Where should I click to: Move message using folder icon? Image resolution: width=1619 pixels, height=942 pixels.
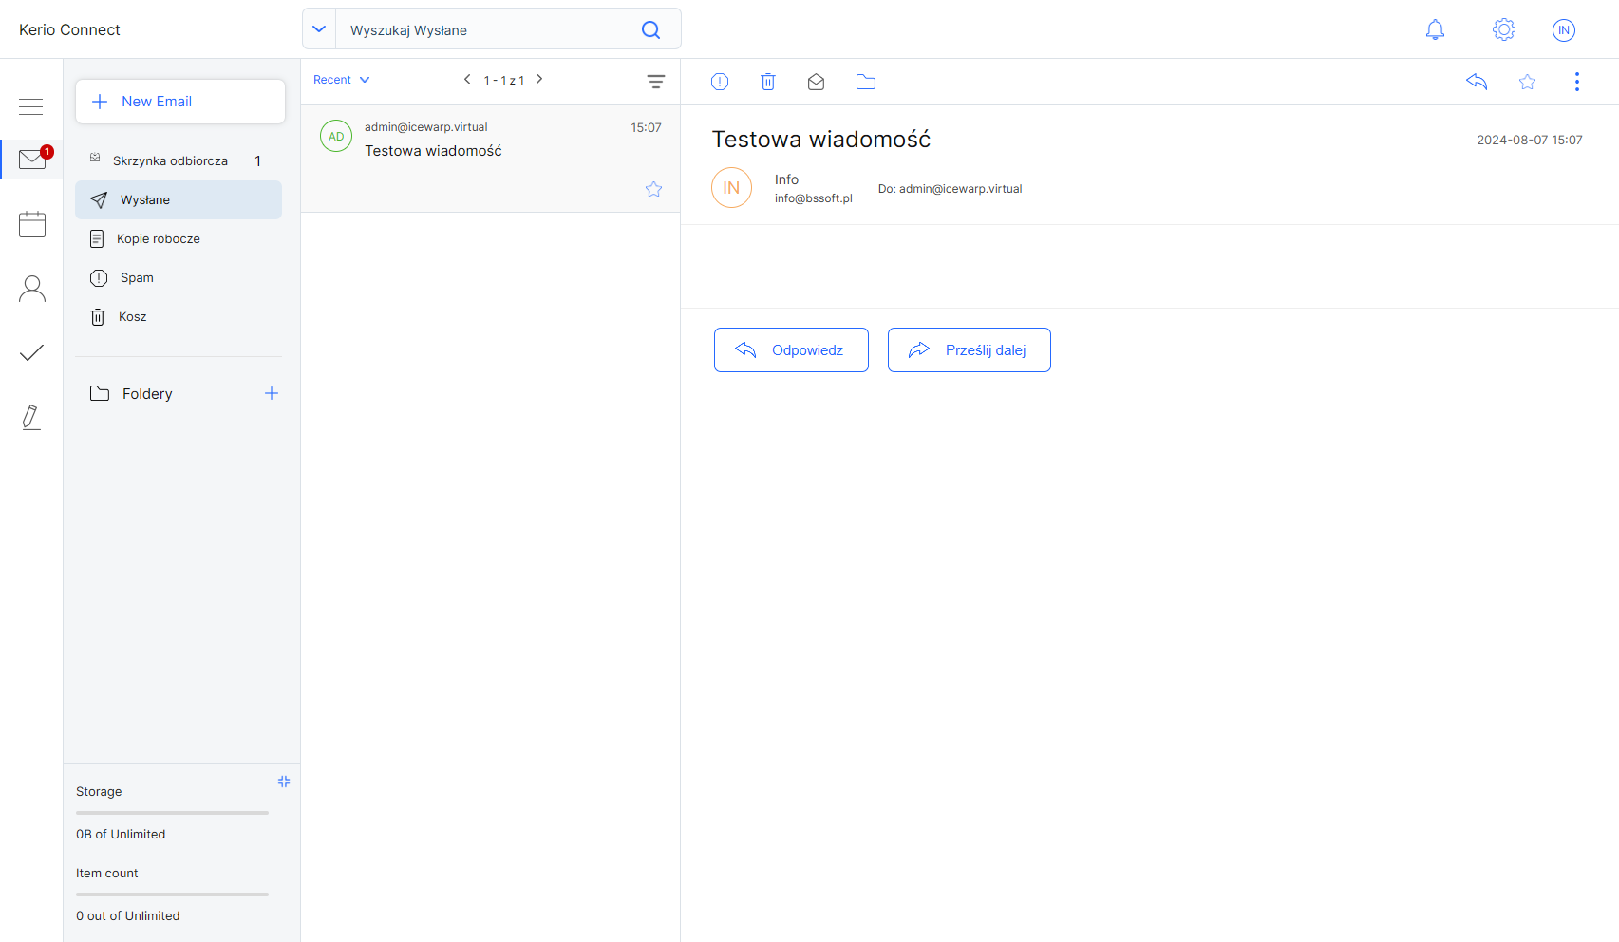click(x=865, y=82)
